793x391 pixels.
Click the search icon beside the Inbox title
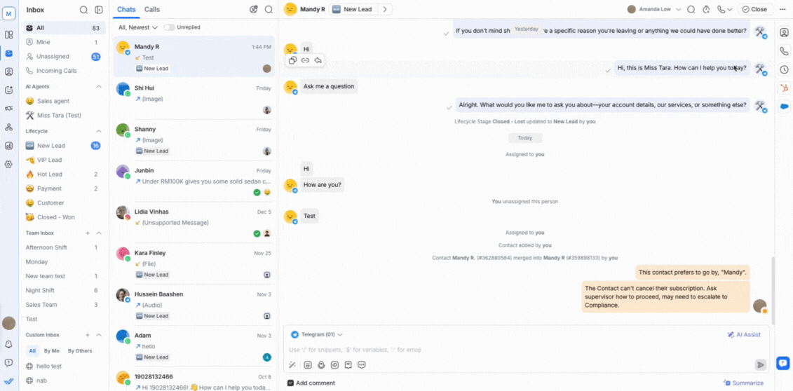pos(83,10)
